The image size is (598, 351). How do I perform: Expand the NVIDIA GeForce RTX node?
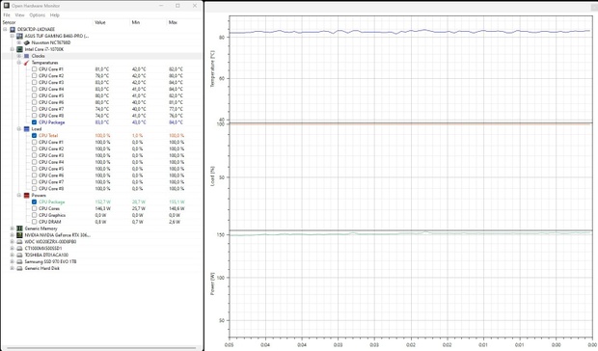(13, 235)
